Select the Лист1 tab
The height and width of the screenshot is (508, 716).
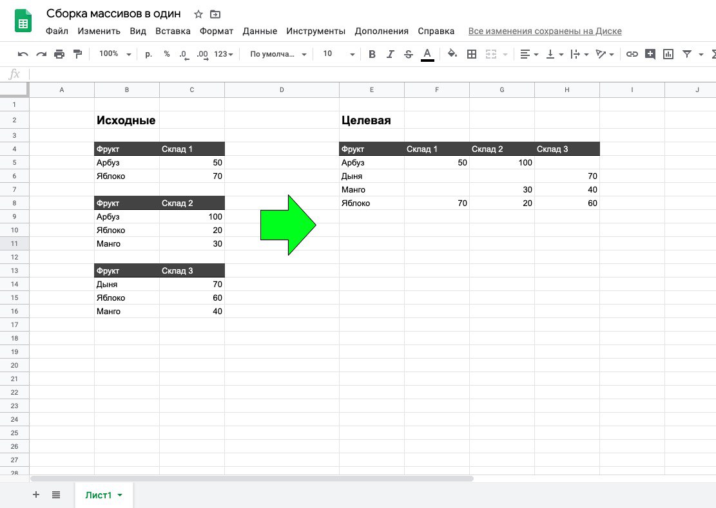(98, 495)
